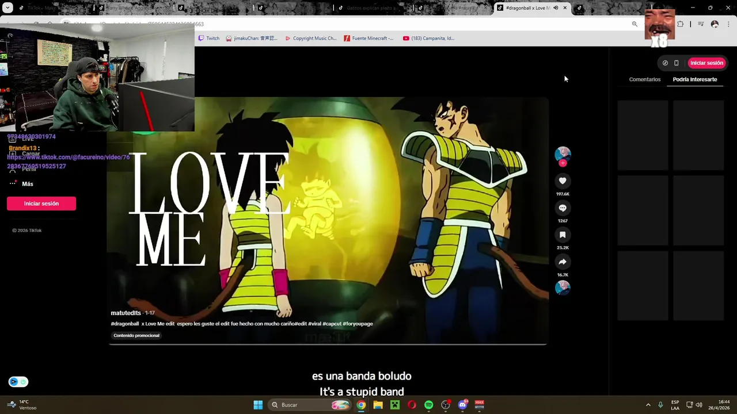Open the jimakuChan bookmark
This screenshot has width=737, height=414.
(x=252, y=39)
